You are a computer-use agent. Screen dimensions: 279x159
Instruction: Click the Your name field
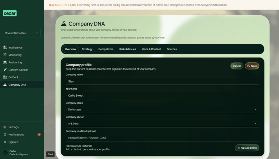pyautogui.click(x=162, y=96)
